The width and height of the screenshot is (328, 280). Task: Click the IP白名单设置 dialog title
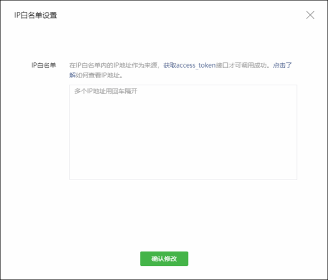36,15
